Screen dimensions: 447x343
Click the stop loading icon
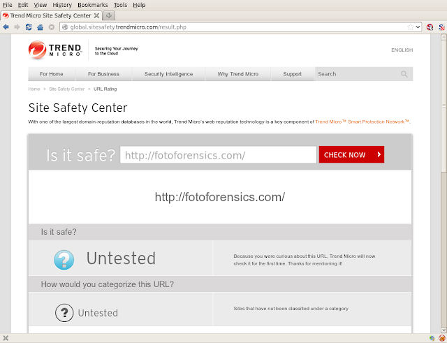point(52,27)
